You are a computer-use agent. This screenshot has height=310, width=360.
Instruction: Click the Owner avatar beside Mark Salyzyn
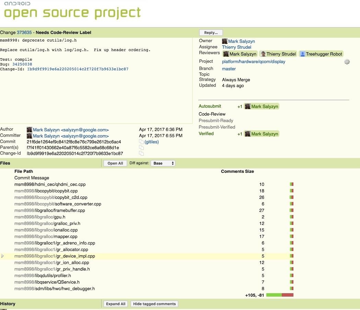[x=224, y=41]
